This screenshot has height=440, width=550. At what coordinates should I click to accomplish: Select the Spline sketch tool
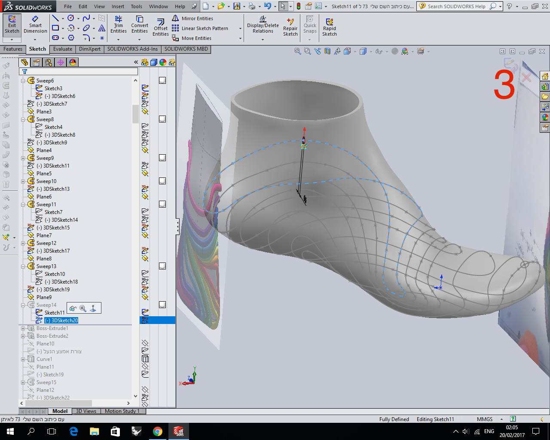[x=86, y=18]
